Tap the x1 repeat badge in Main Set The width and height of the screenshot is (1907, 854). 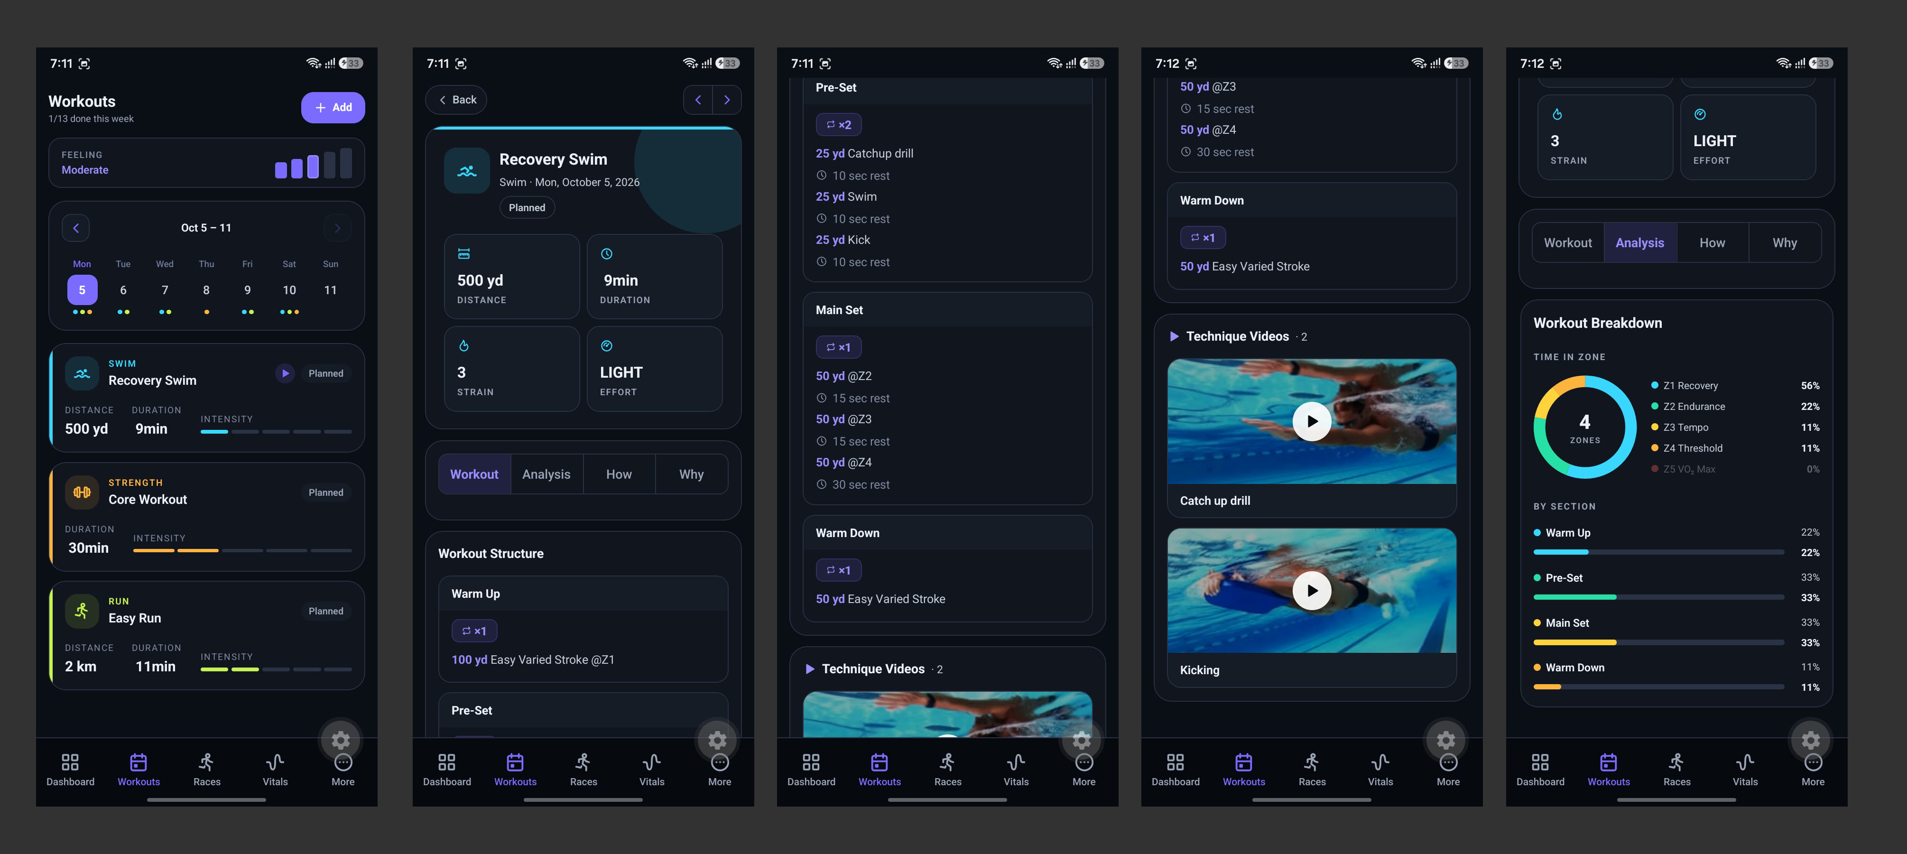pos(839,347)
